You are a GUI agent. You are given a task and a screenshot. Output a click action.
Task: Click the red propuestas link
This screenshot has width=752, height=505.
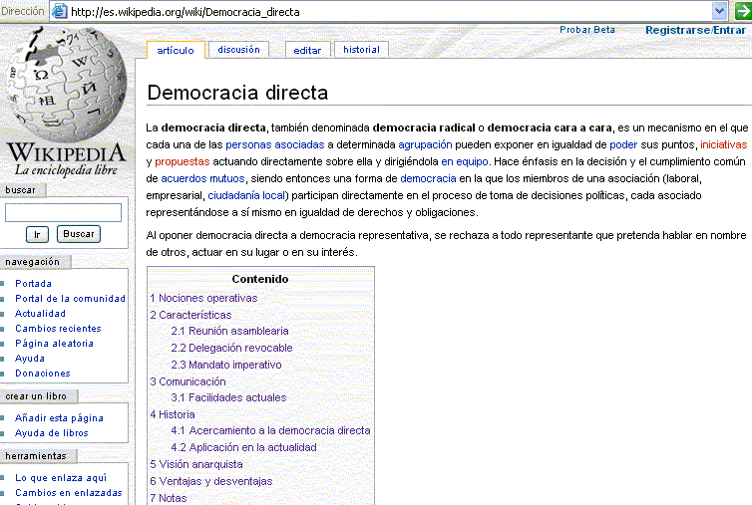click(x=183, y=161)
